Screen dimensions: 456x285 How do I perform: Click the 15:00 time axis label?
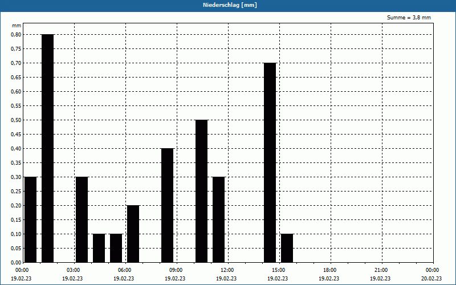279,270
